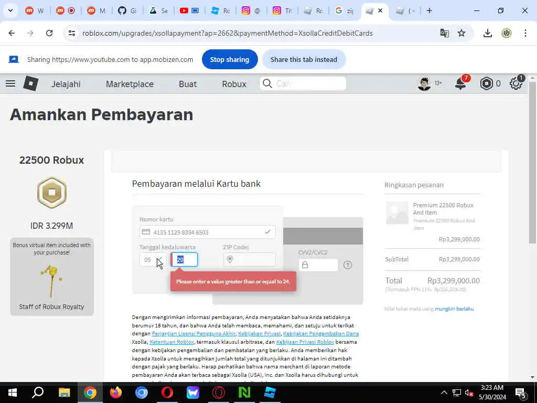The width and height of the screenshot is (537, 403).
Task: Open Perjanjian Lisensi Pengguna Akhir link
Action: point(194,333)
